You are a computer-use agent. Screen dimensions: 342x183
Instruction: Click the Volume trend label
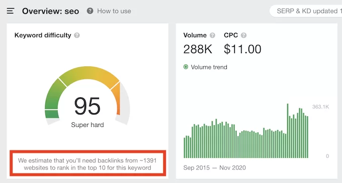[x=209, y=67]
